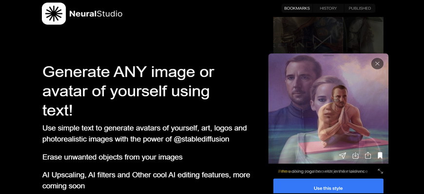The height and width of the screenshot is (194, 424).
Task: Click the NeuralStudio brand name text
Action: (96, 14)
